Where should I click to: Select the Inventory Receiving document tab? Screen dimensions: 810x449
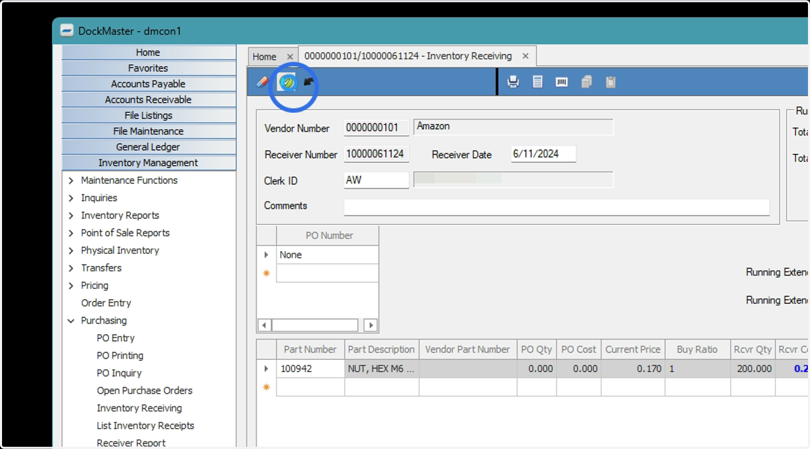click(x=408, y=56)
